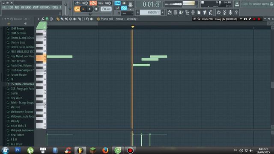Toggle piano roll snap magnet

click(x=47, y=19)
